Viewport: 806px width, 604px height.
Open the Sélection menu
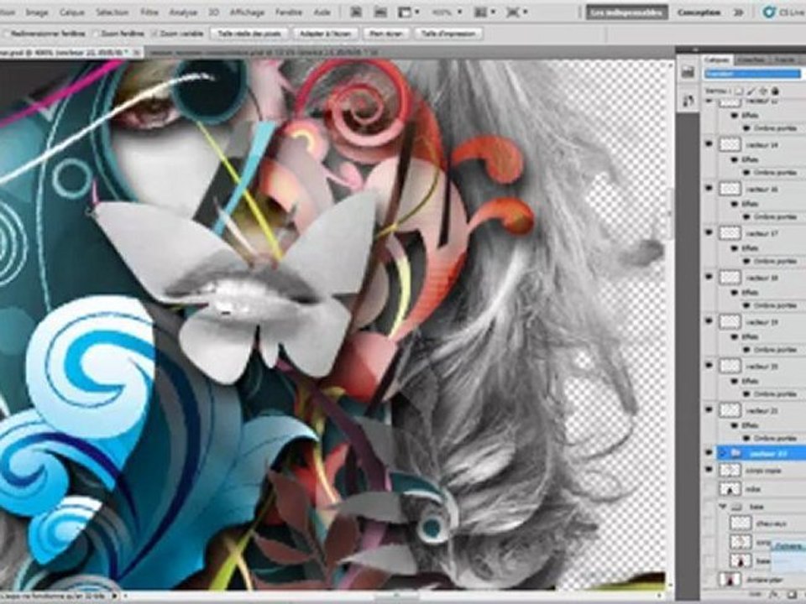(x=112, y=12)
